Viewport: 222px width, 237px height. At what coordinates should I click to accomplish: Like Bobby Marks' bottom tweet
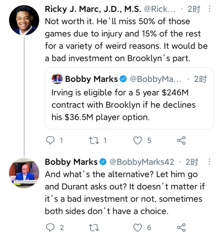[137, 227]
